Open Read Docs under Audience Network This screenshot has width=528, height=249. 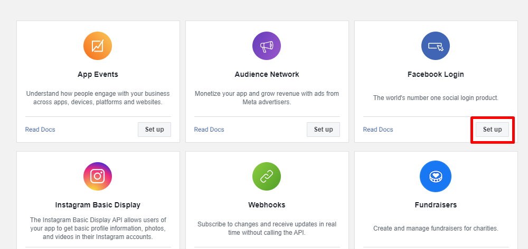[209, 130]
